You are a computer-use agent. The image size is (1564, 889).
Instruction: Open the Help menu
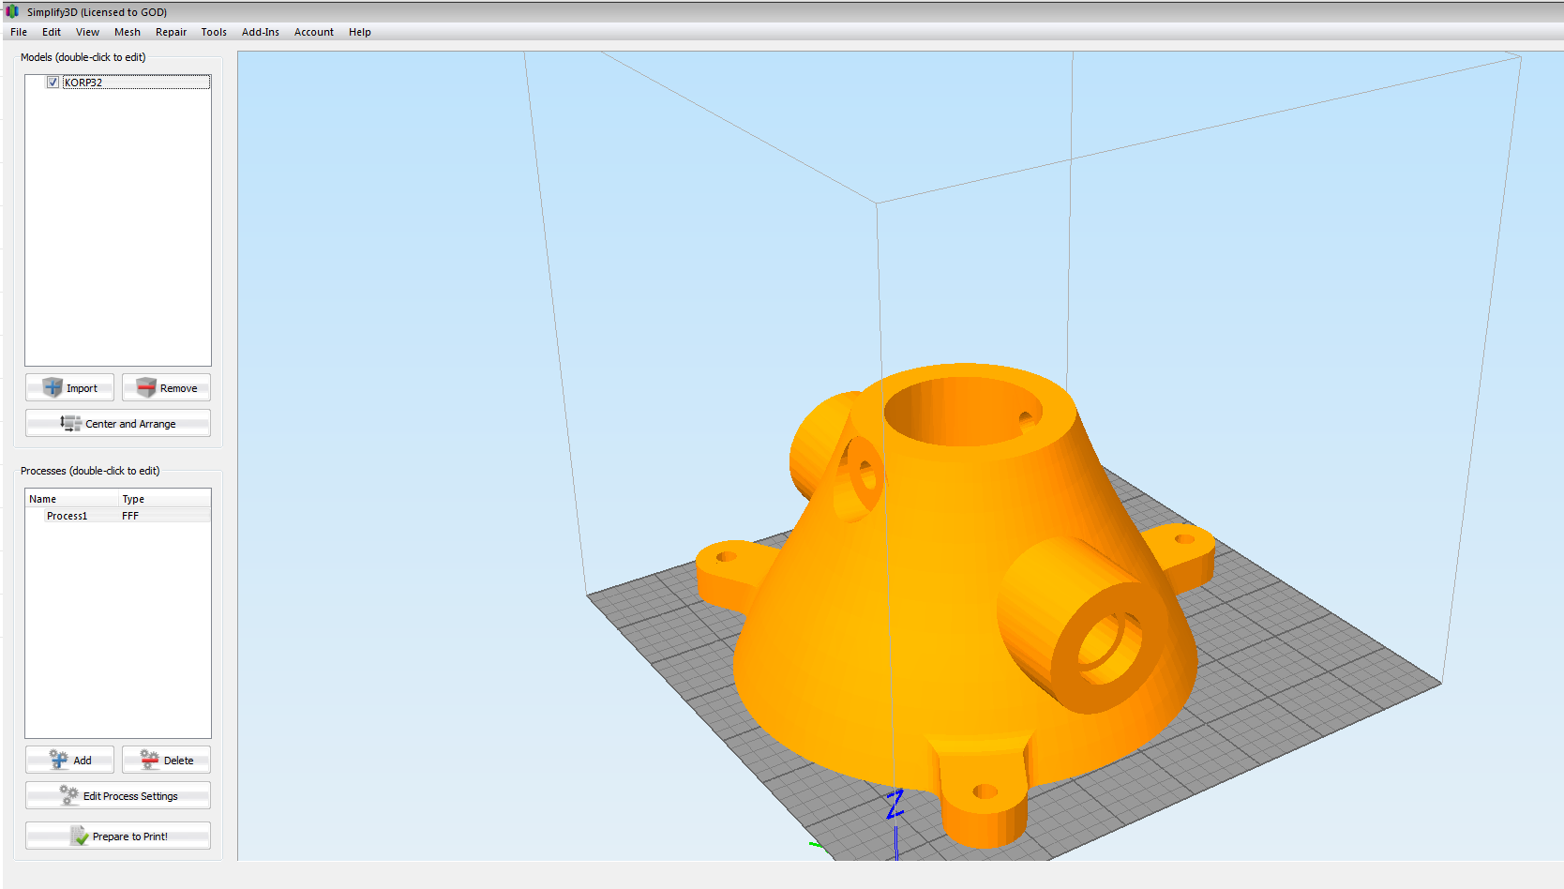360,32
